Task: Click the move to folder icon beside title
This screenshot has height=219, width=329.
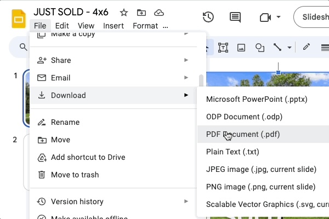Action: tap(141, 13)
